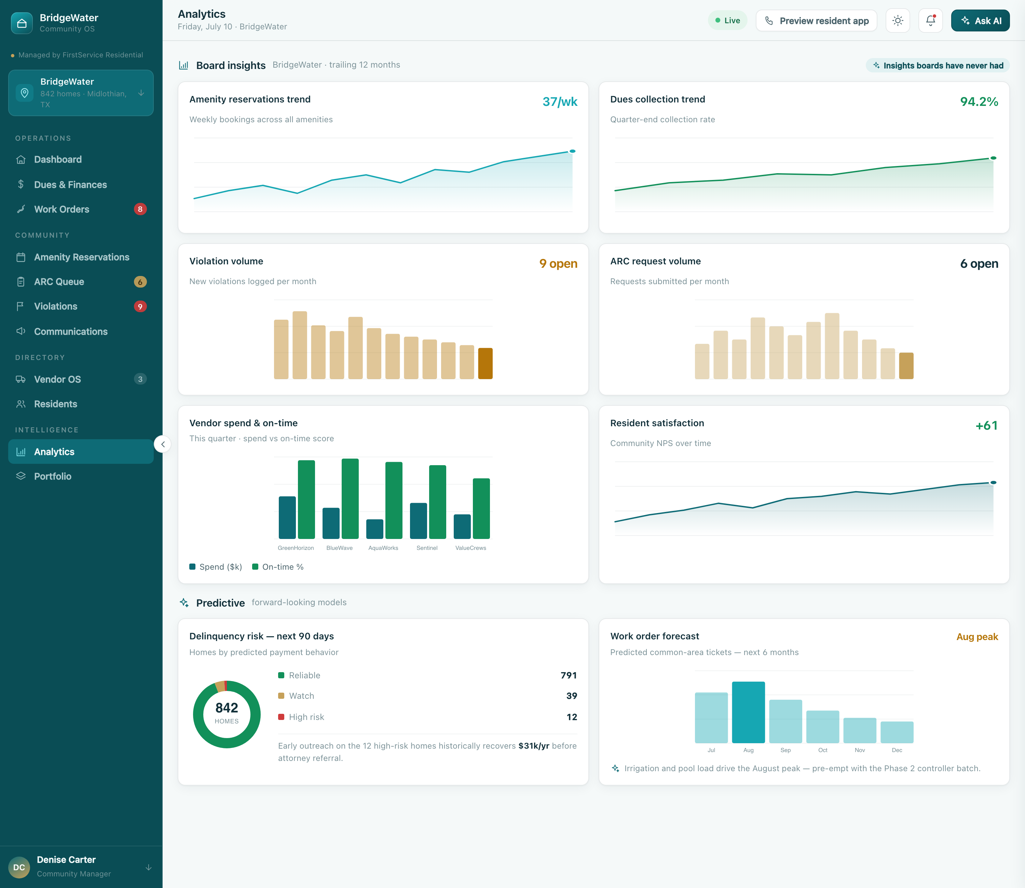Click the BridgeWater home logo icon
This screenshot has height=888, width=1025.
[x=22, y=23]
